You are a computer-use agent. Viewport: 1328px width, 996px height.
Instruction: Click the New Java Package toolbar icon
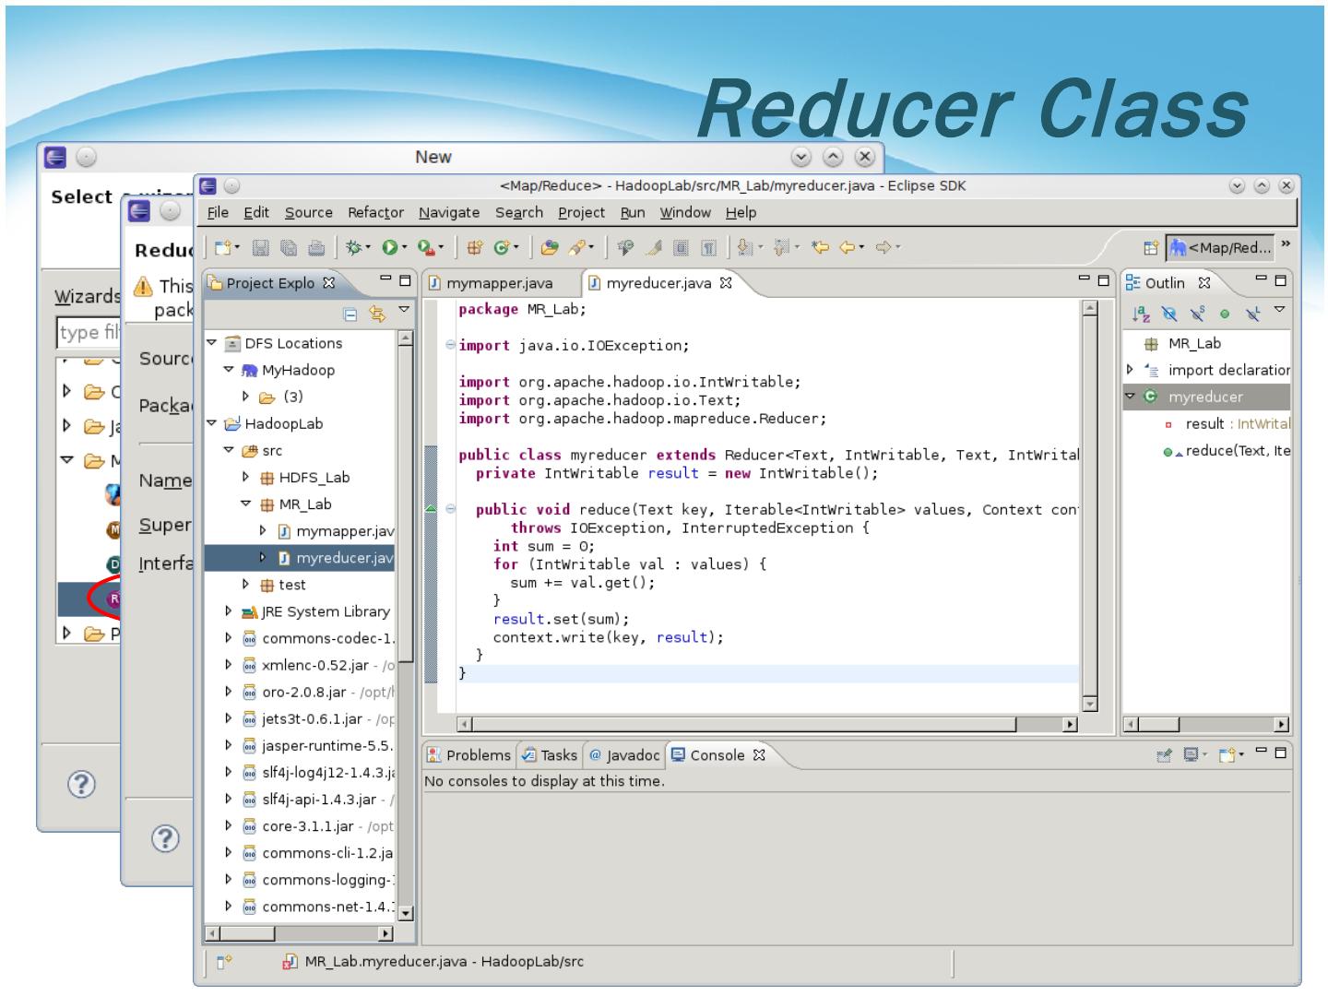[x=475, y=247]
